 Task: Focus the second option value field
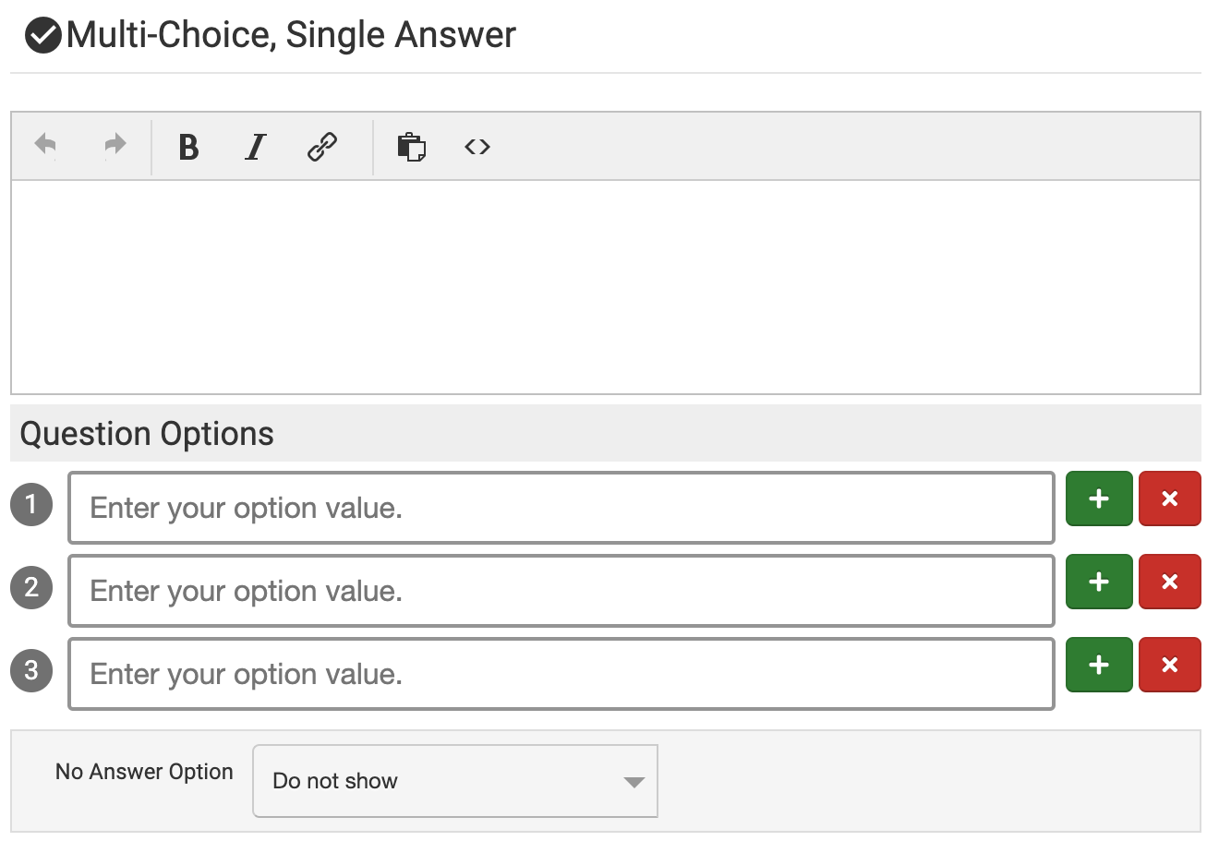point(561,591)
